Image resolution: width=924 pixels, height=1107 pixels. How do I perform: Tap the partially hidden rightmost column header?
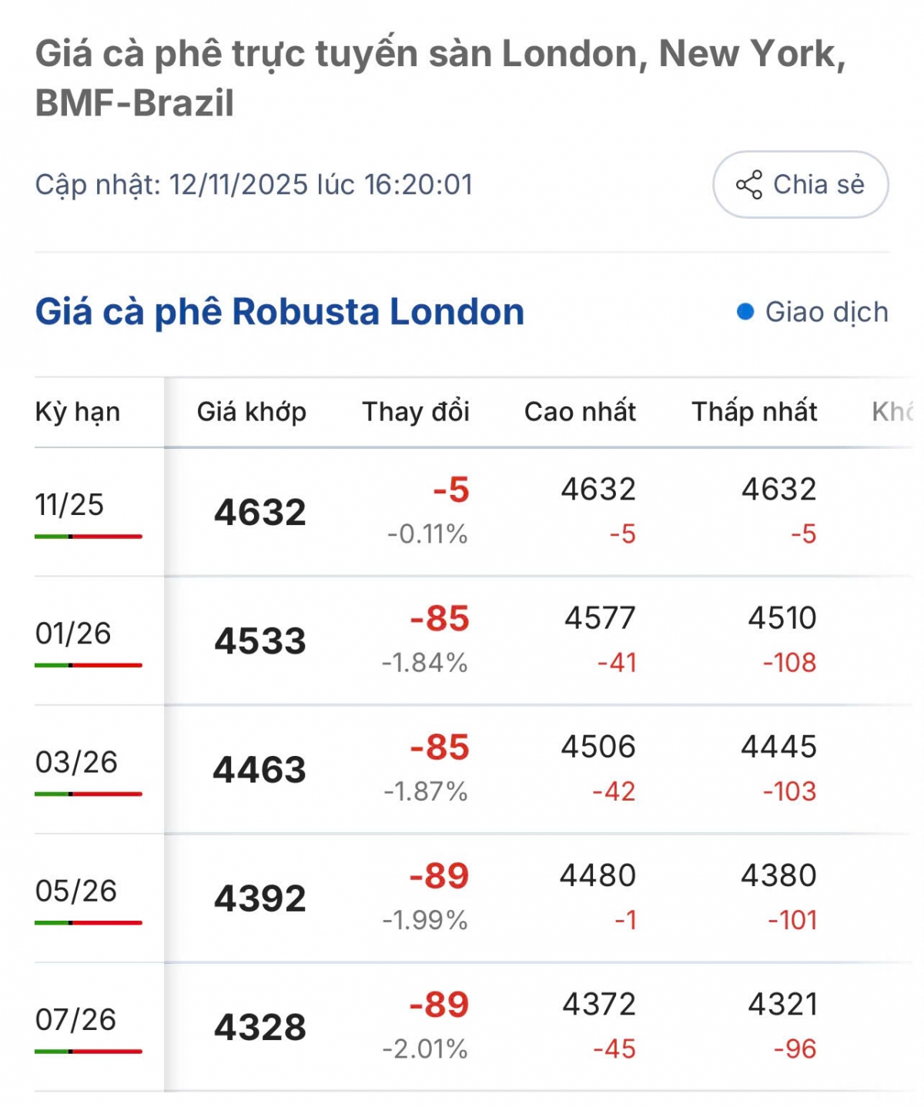(893, 412)
